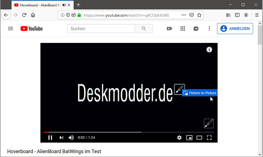Minimize the Firefox window

pyautogui.click(x=230, y=5)
